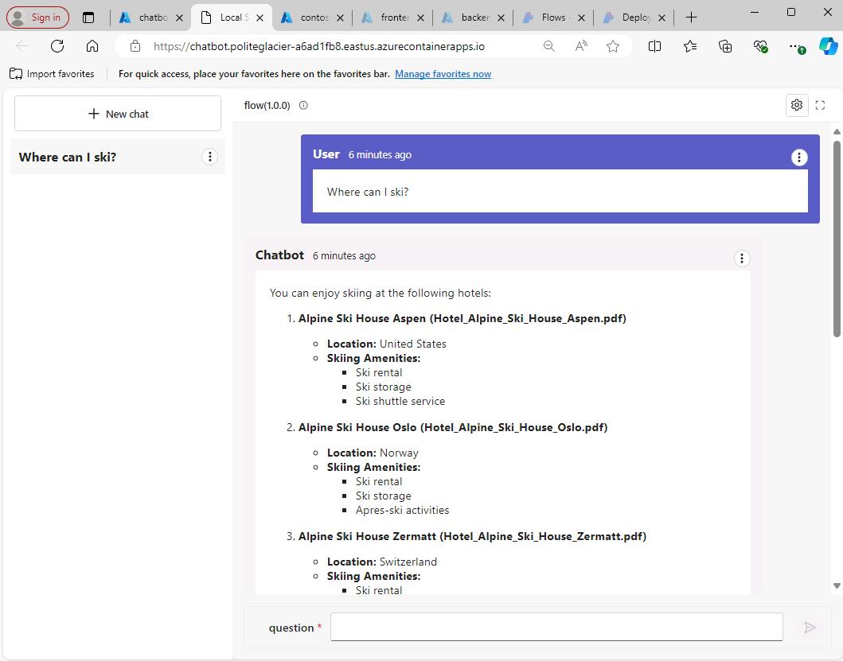The width and height of the screenshot is (843, 661).
Task: Click the flow(1.0.0) title
Action: point(267,105)
